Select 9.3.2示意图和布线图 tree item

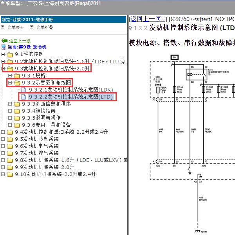[x=47, y=83]
